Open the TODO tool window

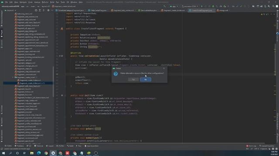(x=8, y=146)
